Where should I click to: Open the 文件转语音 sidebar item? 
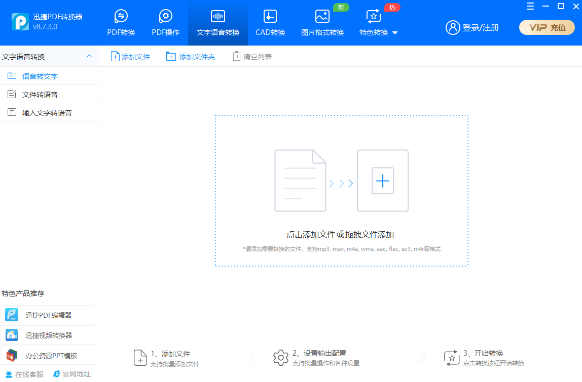click(49, 94)
